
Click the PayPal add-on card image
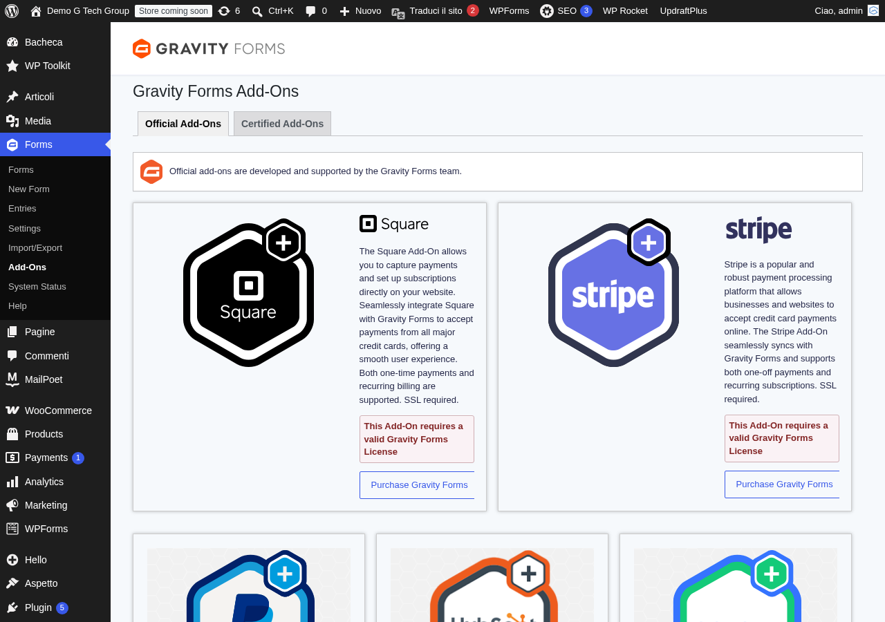click(x=249, y=585)
